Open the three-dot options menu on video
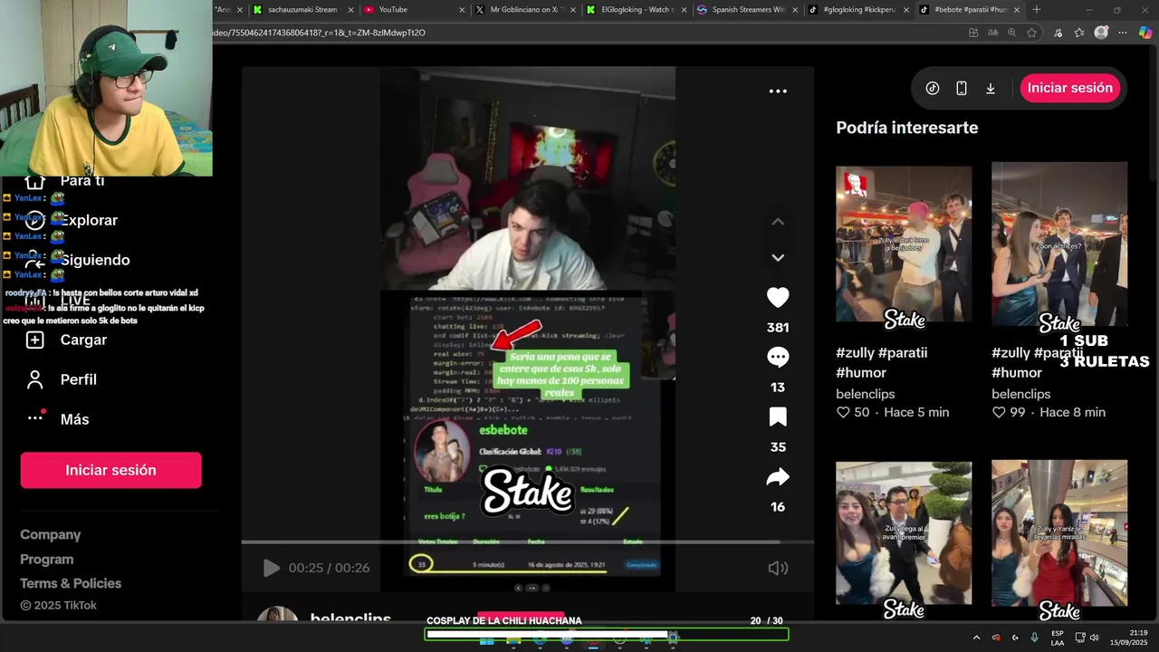 (x=778, y=91)
